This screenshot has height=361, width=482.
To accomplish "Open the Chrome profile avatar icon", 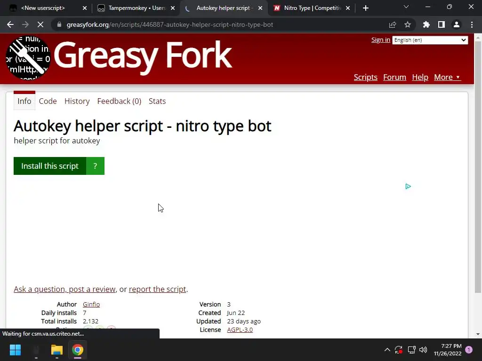I will [457, 24].
